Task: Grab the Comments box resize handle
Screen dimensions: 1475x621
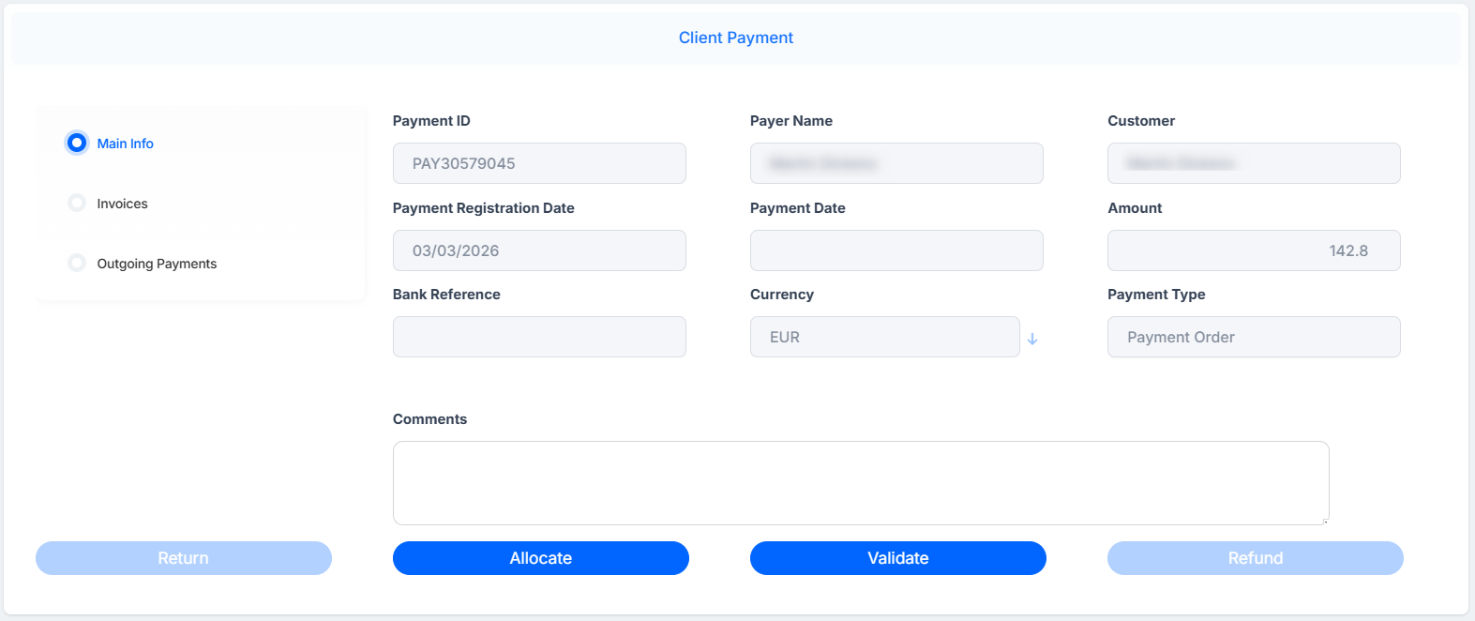Action: [1325, 521]
